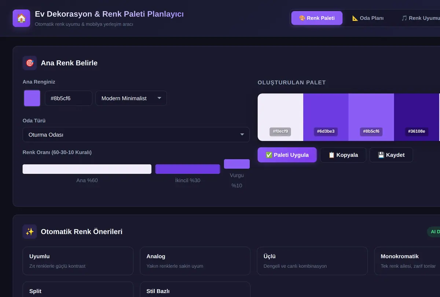
Task: Click the "Oda Türü" label
Action: [x=34, y=120]
